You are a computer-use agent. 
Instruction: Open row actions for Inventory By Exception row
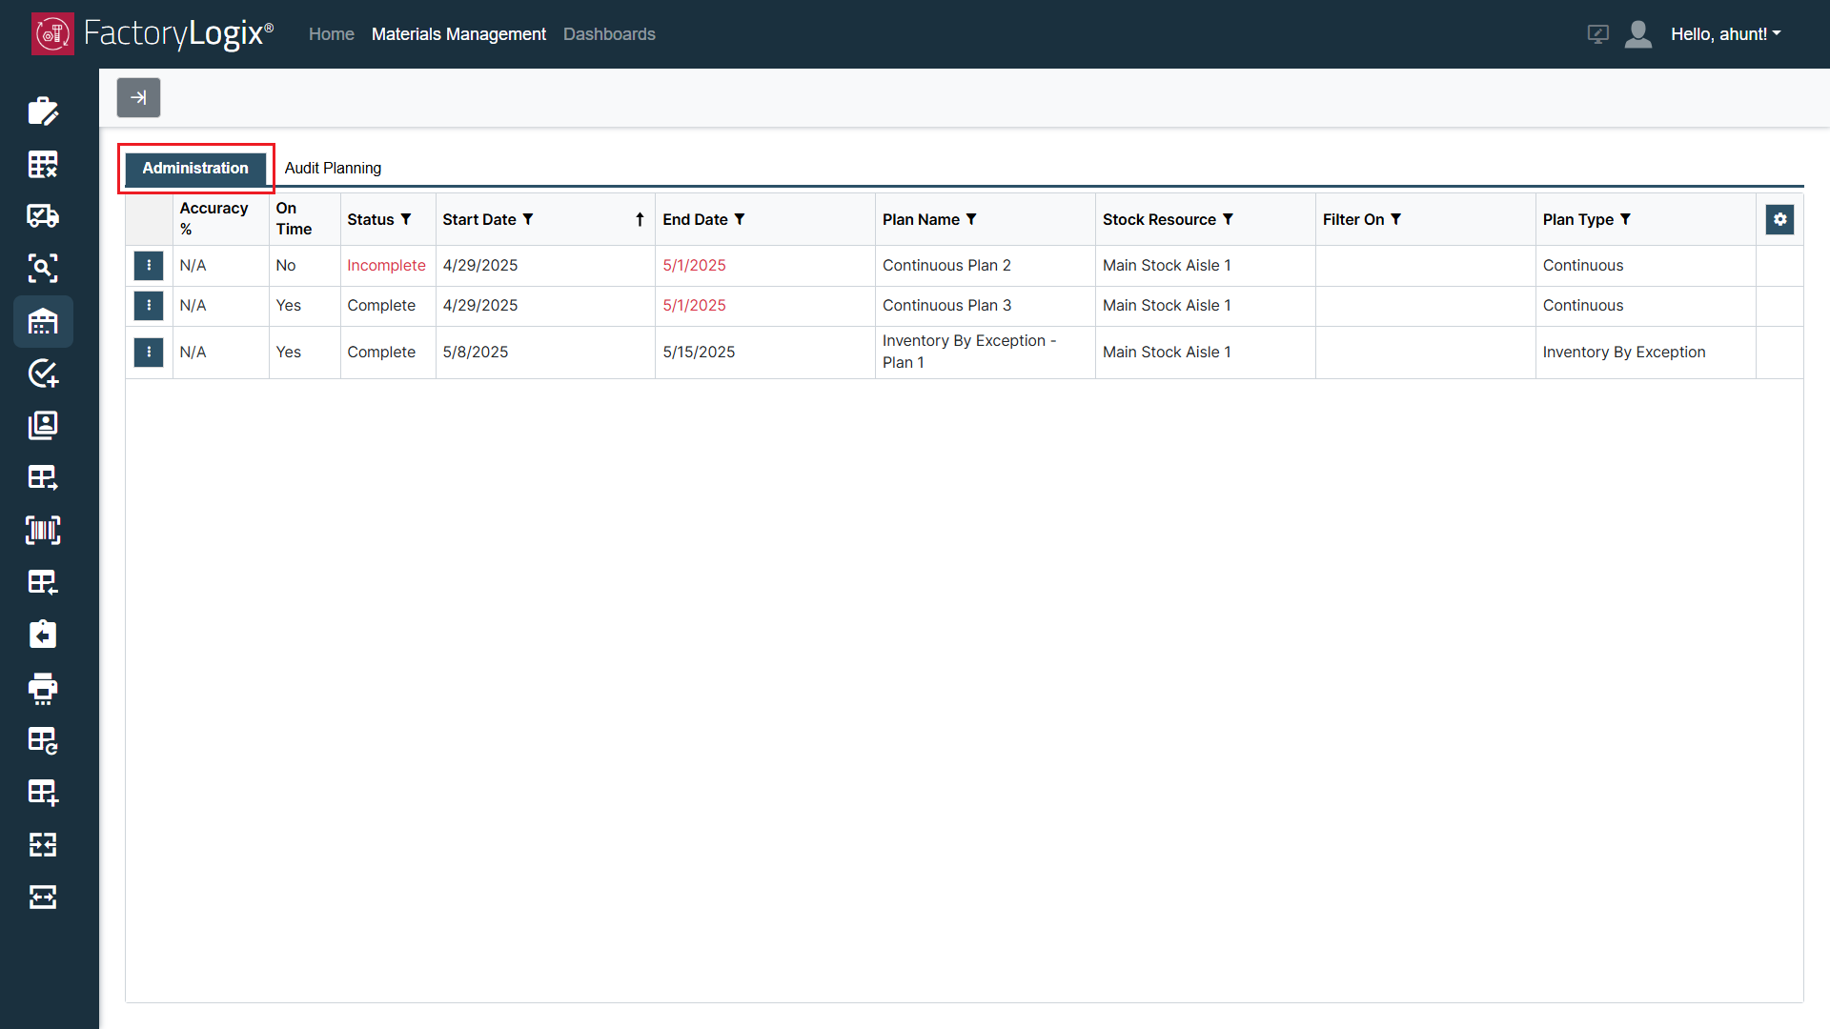[x=149, y=352]
